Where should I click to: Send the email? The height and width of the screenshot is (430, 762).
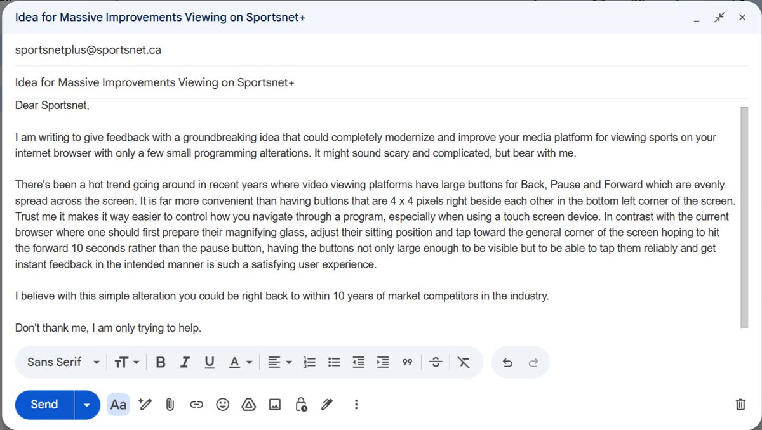coord(44,405)
